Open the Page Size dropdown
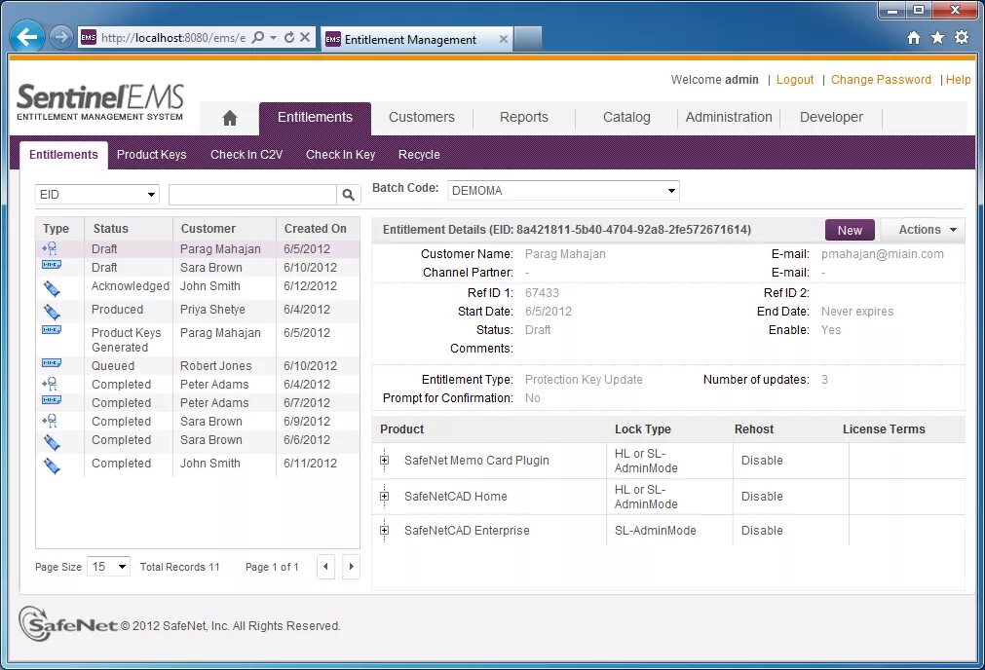Screen dimensions: 985x670 [x=109, y=567]
